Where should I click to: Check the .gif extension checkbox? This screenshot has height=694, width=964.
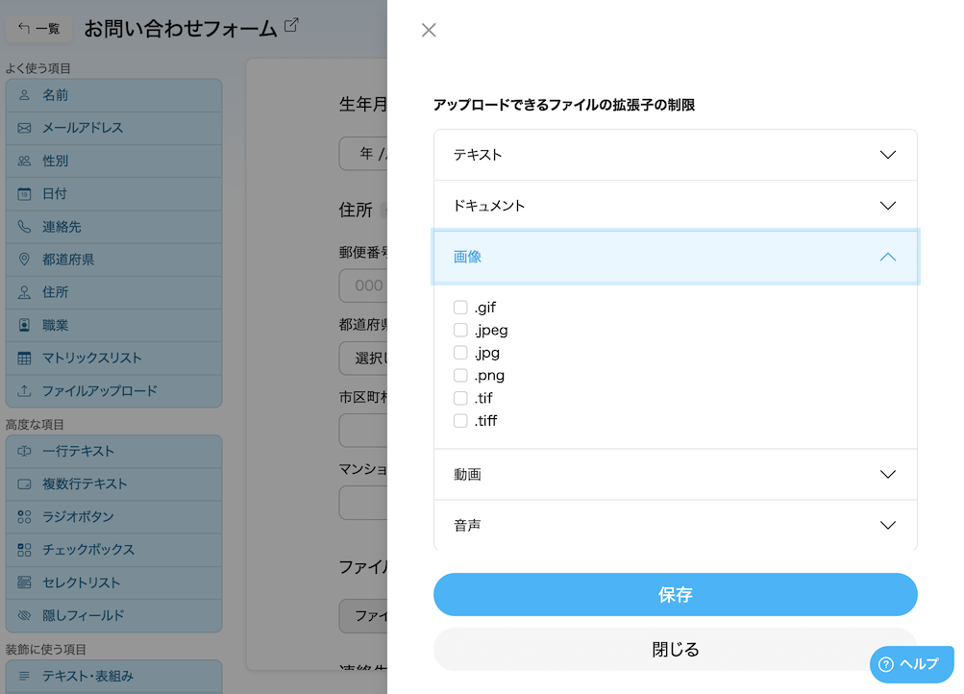point(460,307)
